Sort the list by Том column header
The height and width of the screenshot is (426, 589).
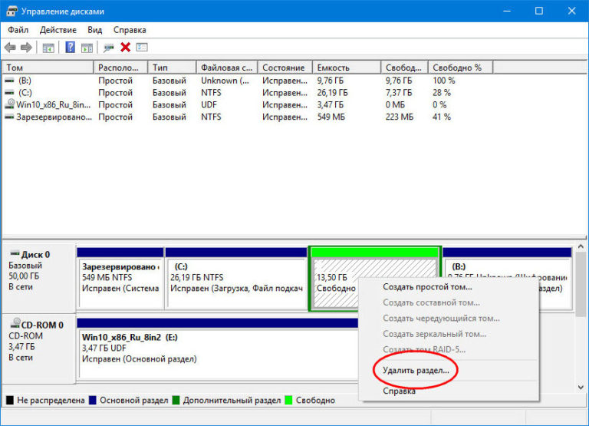(x=15, y=68)
